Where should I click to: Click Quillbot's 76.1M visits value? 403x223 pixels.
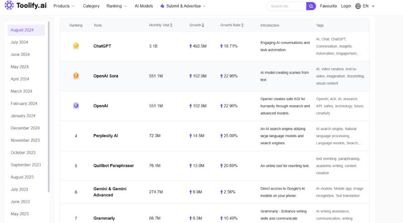[155, 165]
